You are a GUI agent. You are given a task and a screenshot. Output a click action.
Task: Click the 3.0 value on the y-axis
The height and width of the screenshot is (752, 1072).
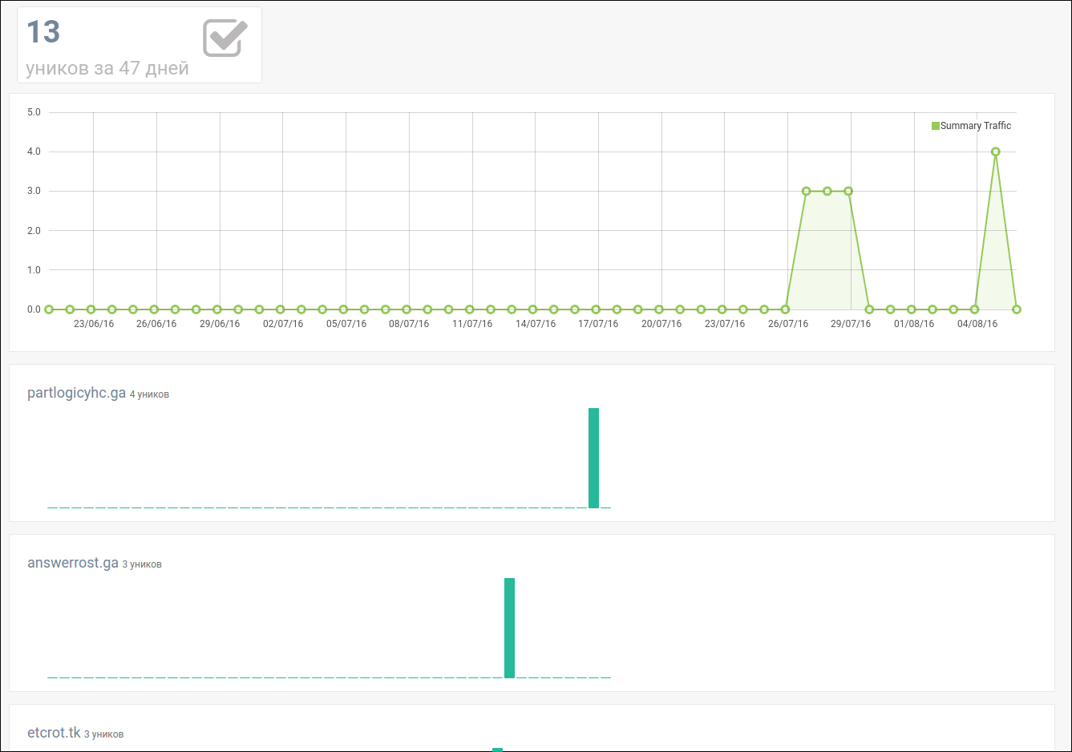[x=34, y=191]
